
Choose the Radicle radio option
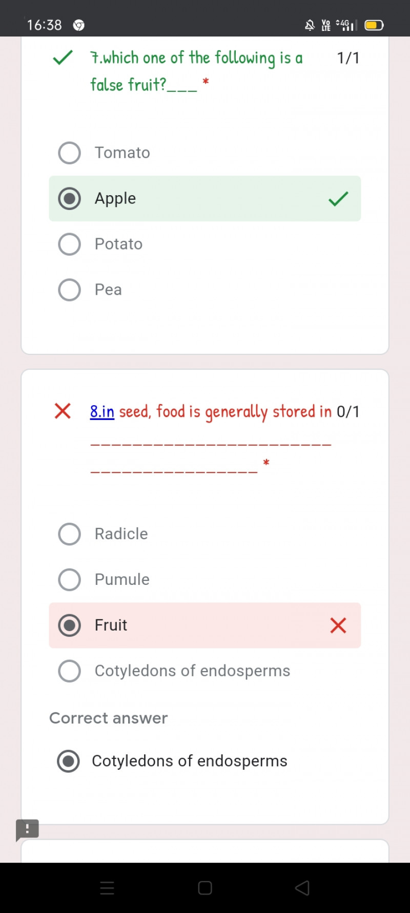[70, 534]
